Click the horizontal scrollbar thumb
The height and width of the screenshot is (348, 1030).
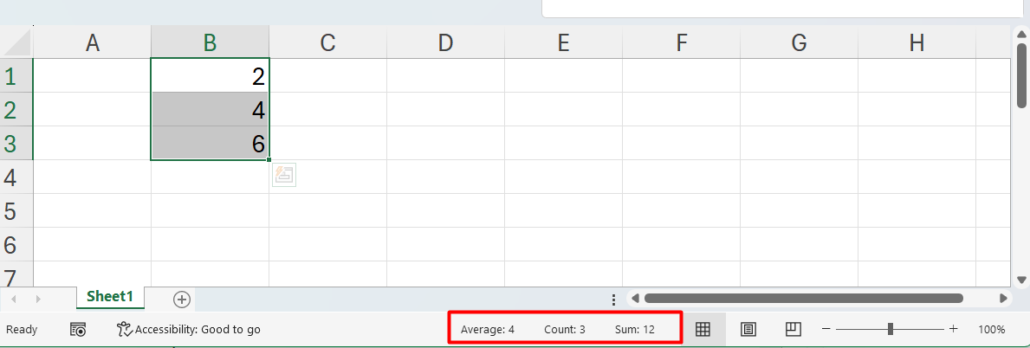pyautogui.click(x=803, y=299)
